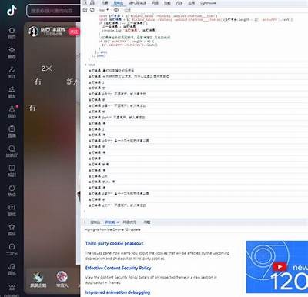Screen dimensions: 308x297
Task: Open the Home item in Douyin sidebar
Action: pyautogui.click(x=12, y=33)
